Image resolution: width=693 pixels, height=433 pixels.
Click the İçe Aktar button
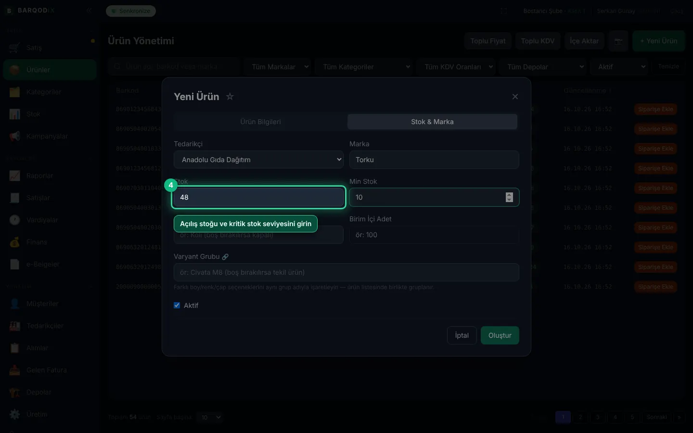584,41
